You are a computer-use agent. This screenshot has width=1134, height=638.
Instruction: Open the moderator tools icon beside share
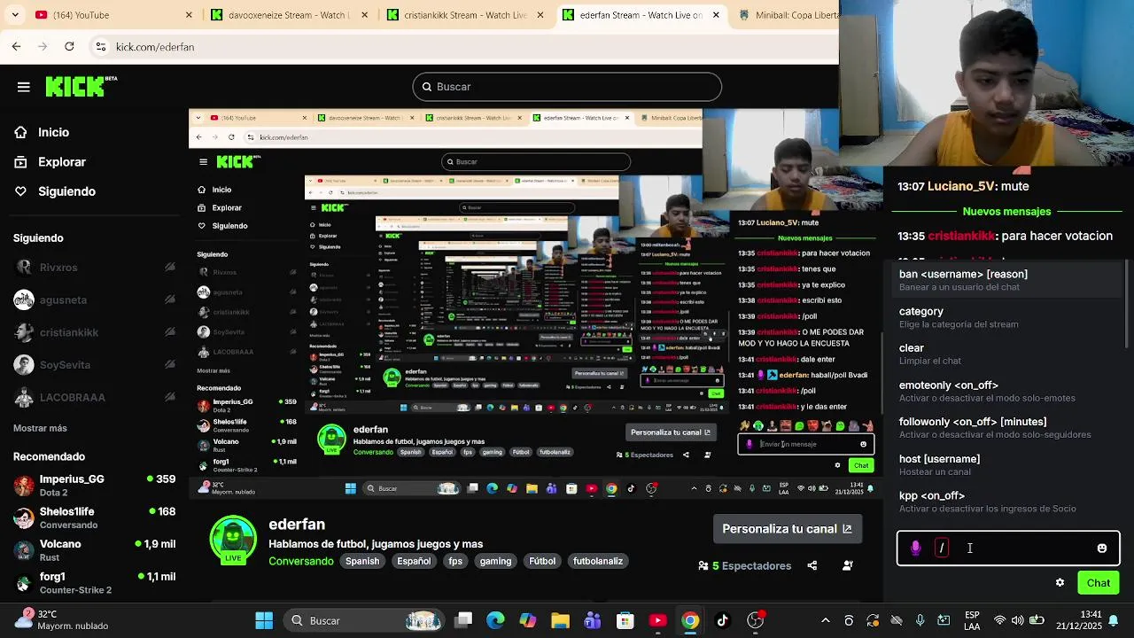[847, 565]
